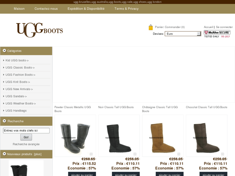This screenshot has height=176, width=235.
Task: Add Châtaigne Classic Tall boots to cart
Action: tap(169, 174)
